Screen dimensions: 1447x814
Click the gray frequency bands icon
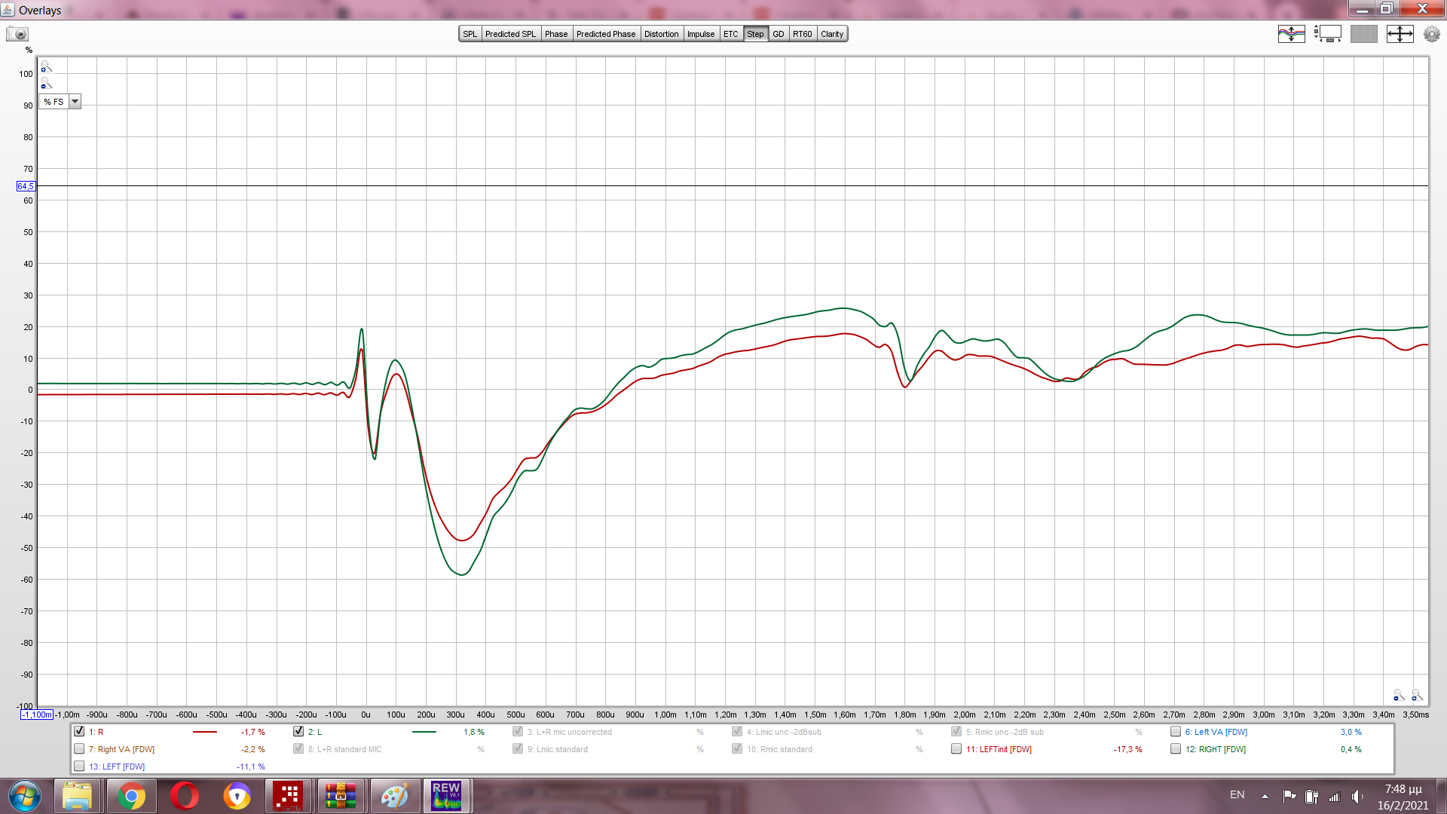point(1363,34)
